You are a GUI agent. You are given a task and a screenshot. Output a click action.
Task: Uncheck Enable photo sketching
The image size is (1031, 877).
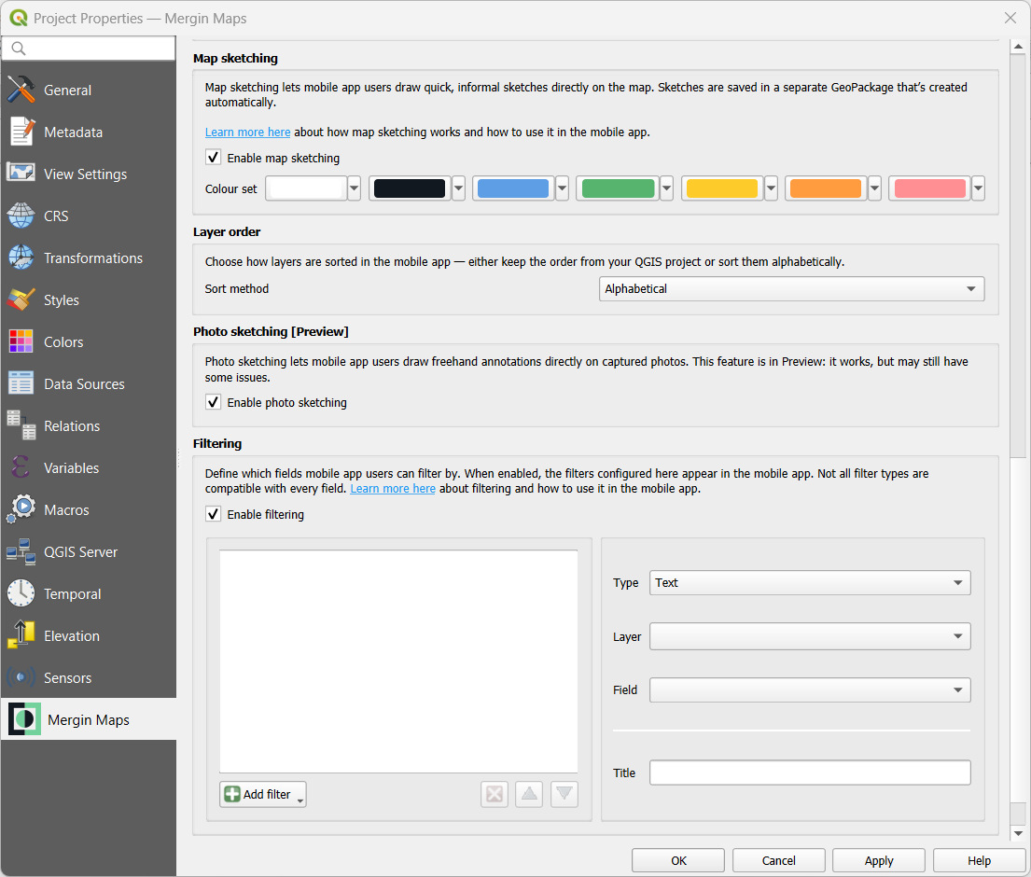point(214,402)
